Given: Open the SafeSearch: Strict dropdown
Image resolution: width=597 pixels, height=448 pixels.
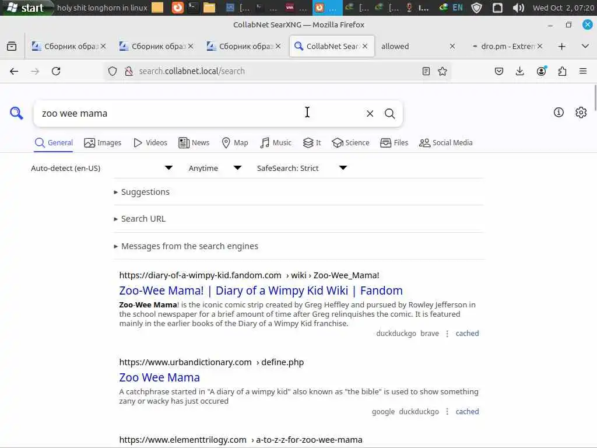Looking at the screenshot, I should [x=301, y=168].
